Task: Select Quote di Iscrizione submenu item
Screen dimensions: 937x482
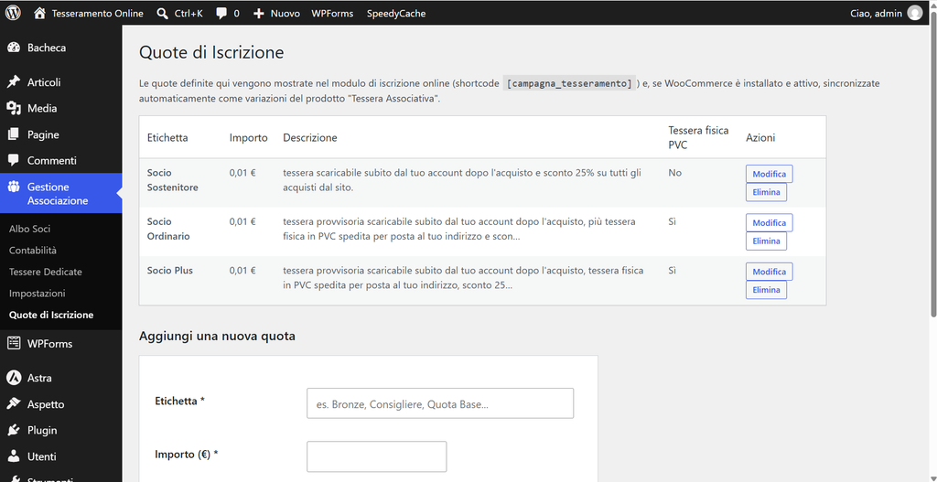Action: coord(51,315)
